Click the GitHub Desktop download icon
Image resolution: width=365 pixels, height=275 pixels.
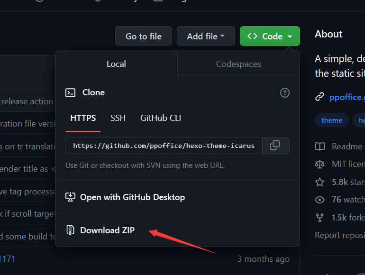point(70,197)
